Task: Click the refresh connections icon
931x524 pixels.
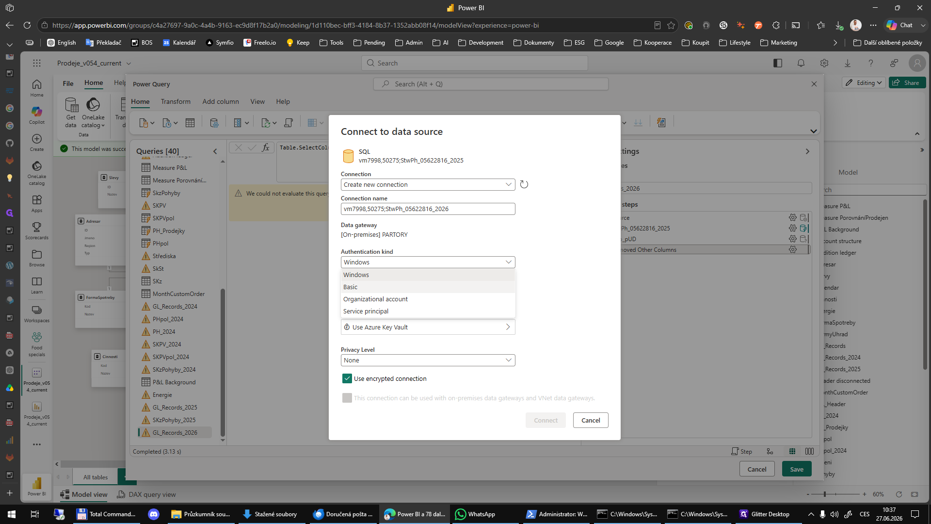Action: pyautogui.click(x=524, y=184)
